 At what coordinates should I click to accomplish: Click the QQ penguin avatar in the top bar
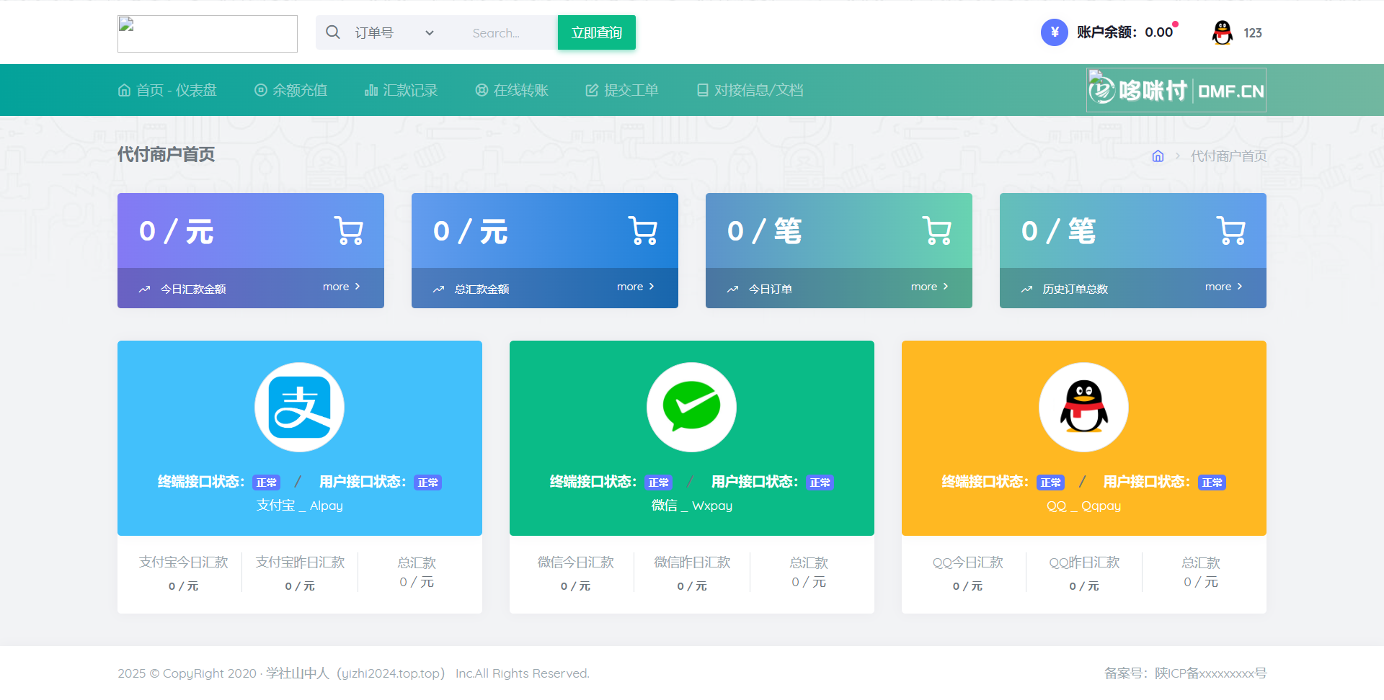point(1222,32)
